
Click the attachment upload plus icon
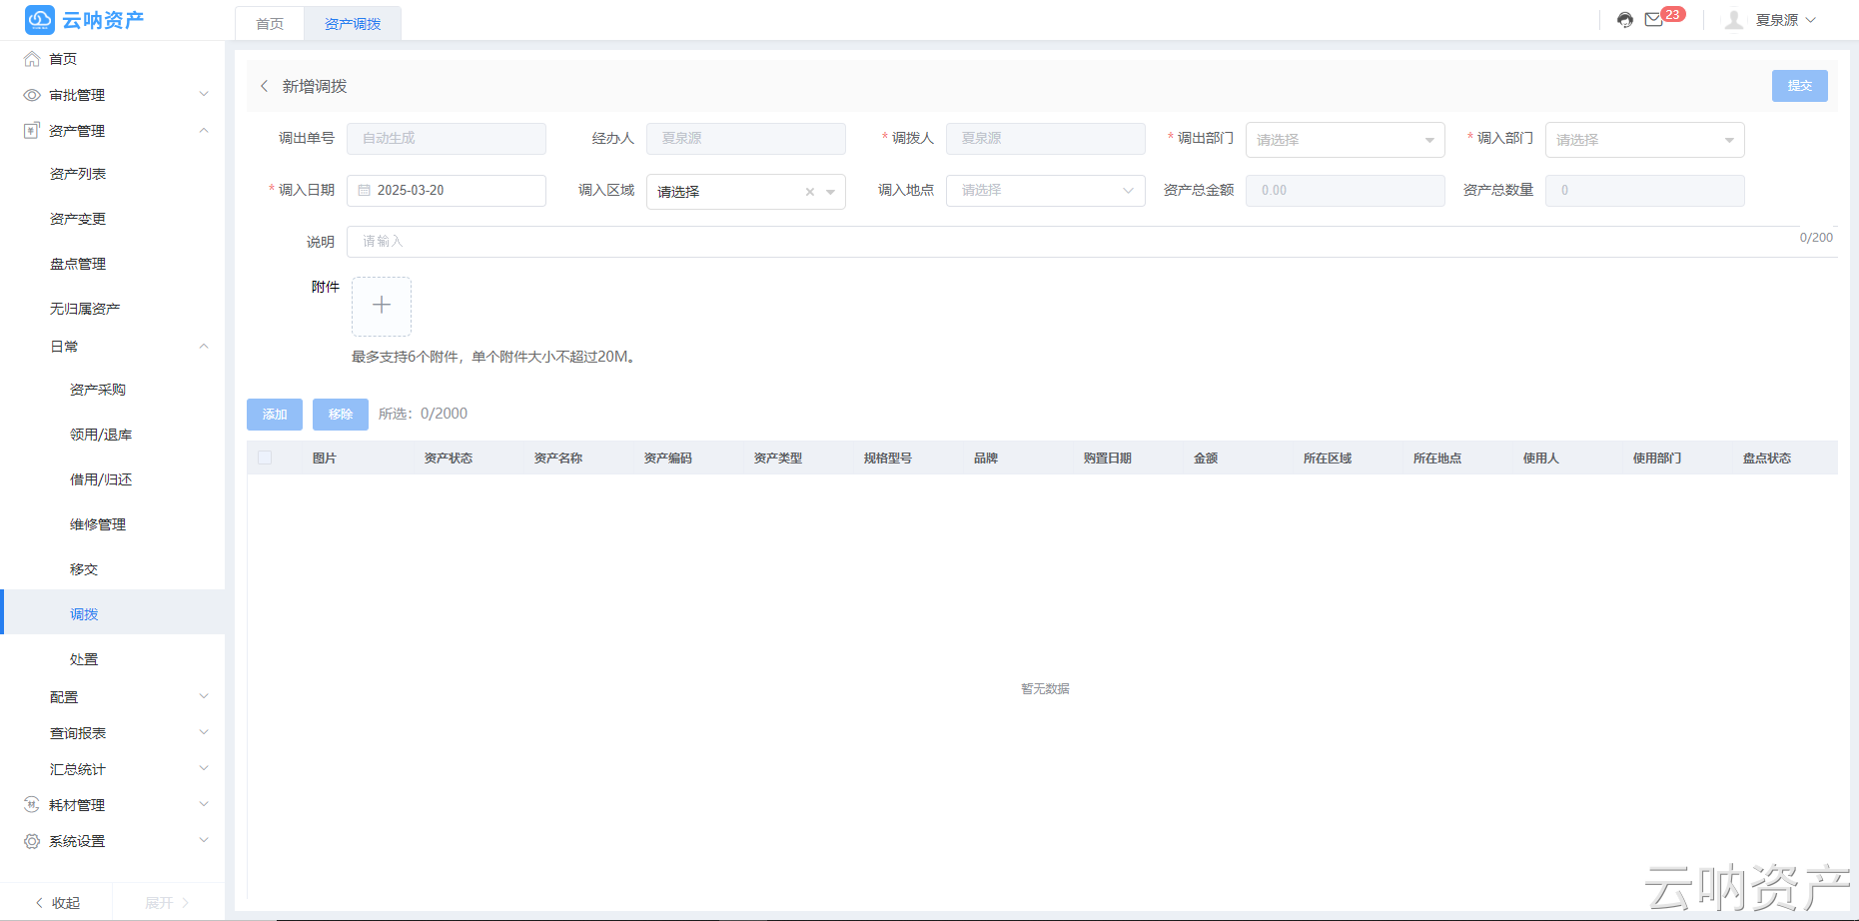pyautogui.click(x=382, y=306)
